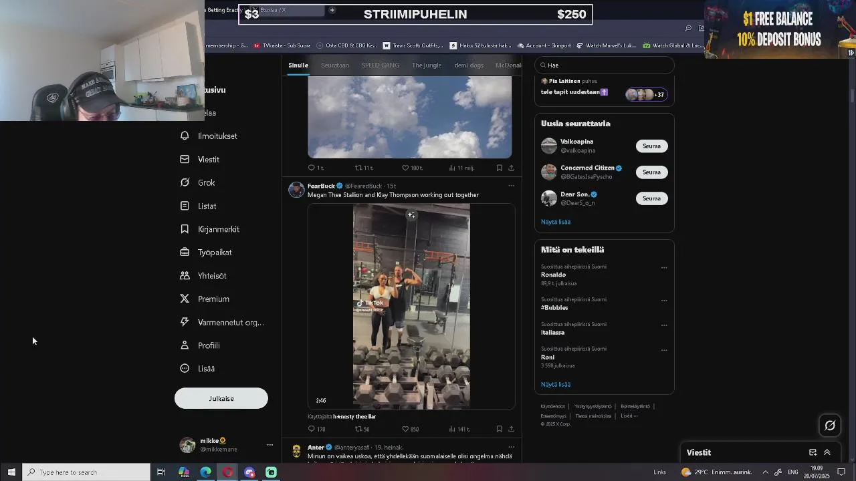856x481 pixels.
Task: Open Ronaldo trending topic
Action: click(x=553, y=275)
